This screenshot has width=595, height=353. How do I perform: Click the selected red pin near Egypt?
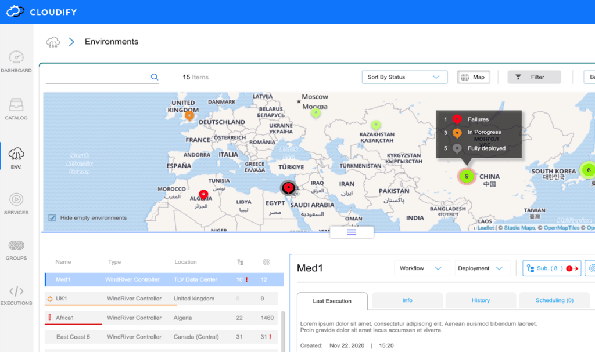(288, 187)
